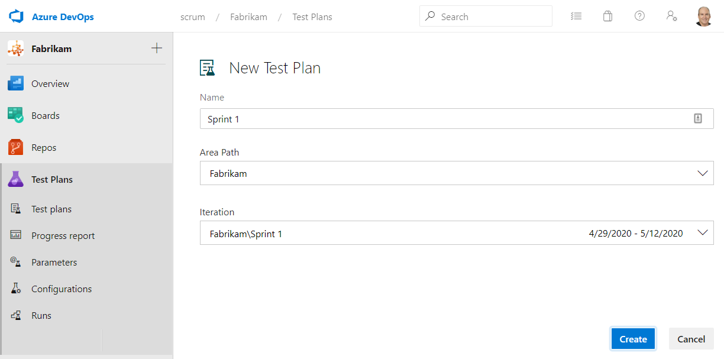Click the contact card icon in Name field

(698, 119)
